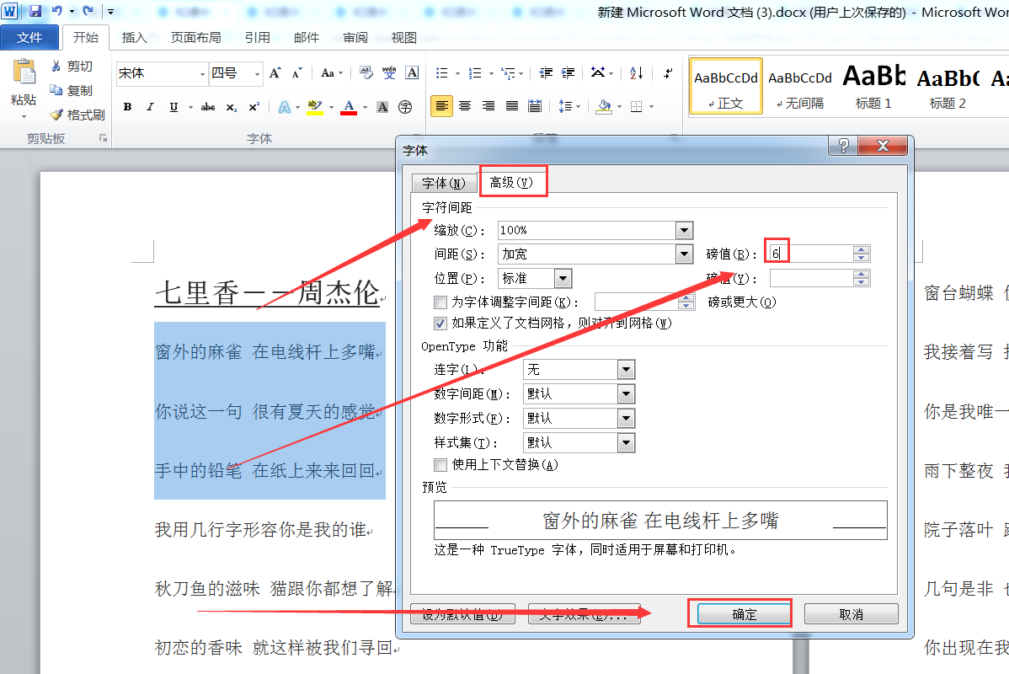Click the Character Border icon

click(x=413, y=72)
